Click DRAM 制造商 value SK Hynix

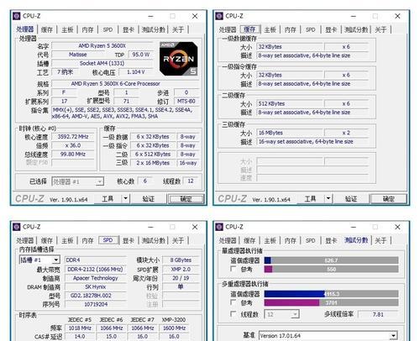point(95,286)
